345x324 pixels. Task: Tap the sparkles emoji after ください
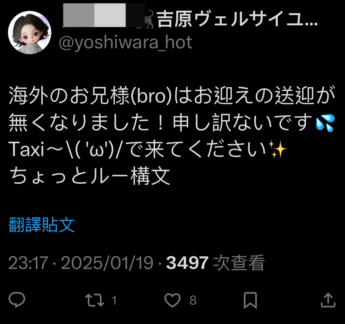point(278,150)
